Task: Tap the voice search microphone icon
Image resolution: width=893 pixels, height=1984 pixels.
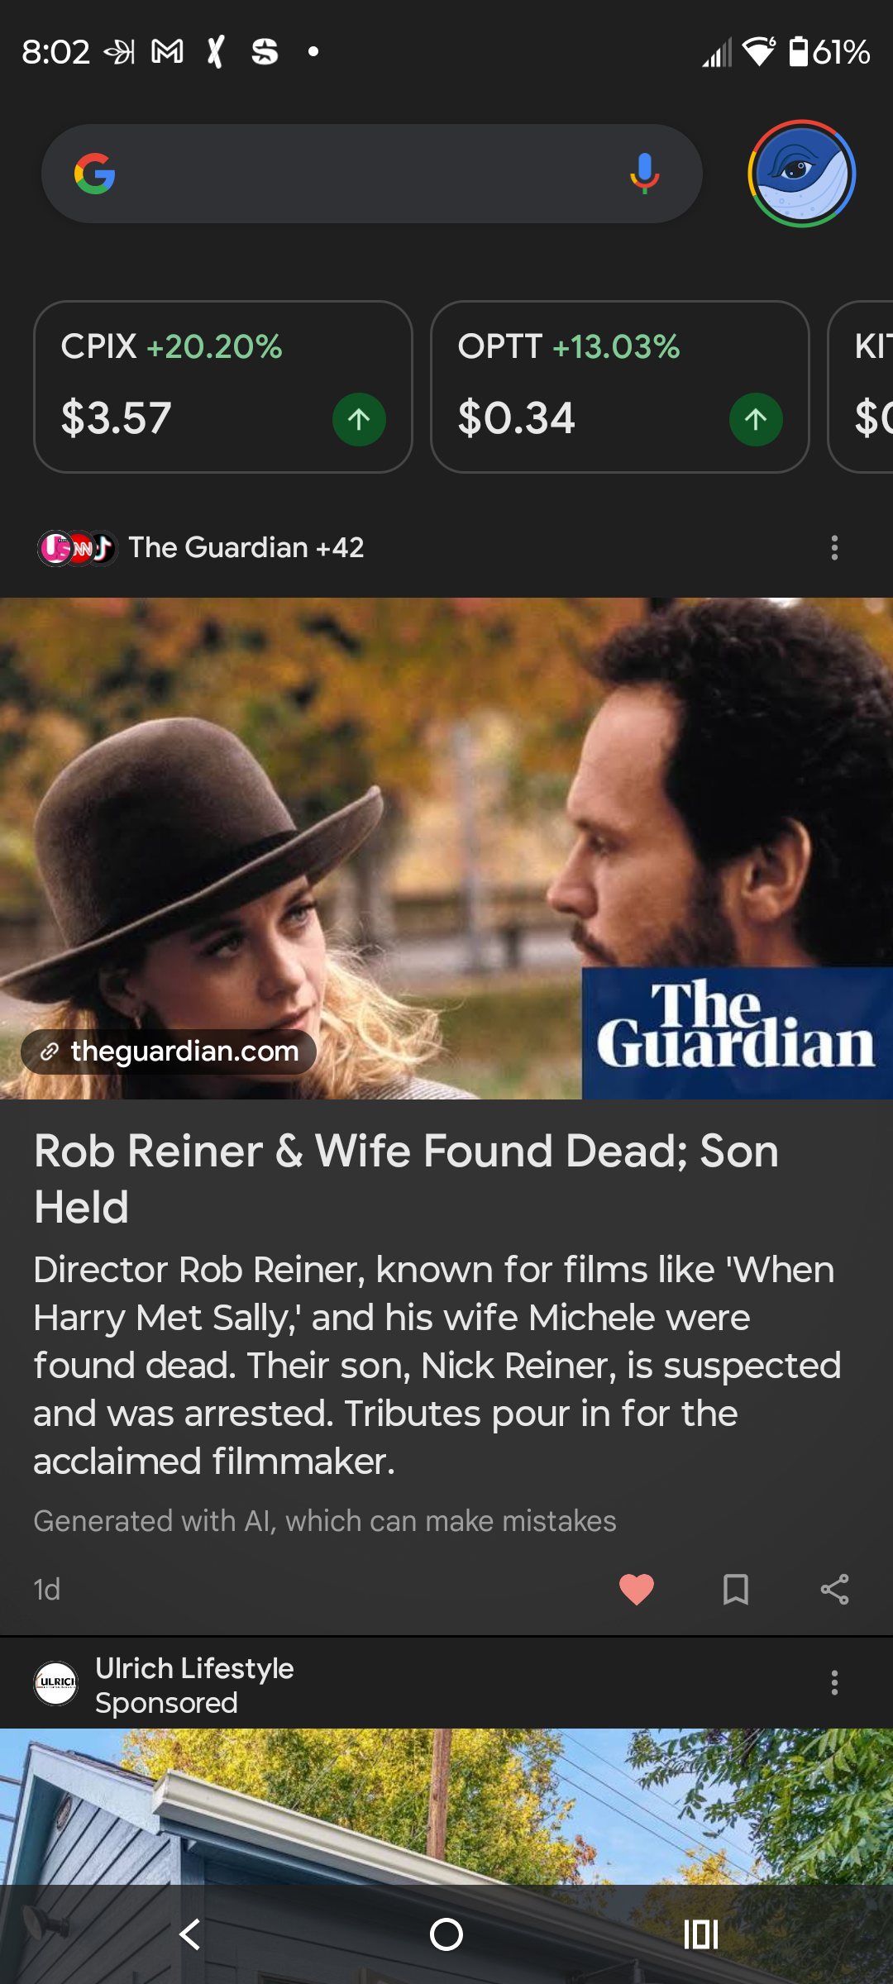Action: tap(644, 174)
